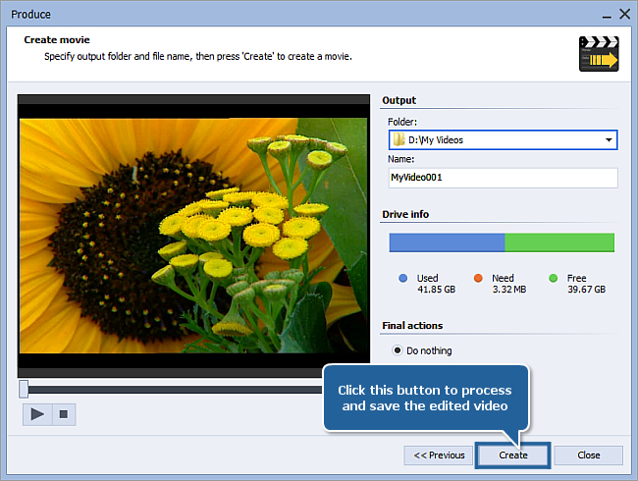This screenshot has width=638, height=481.
Task: Click the green Free legend dot
Action: [553, 278]
